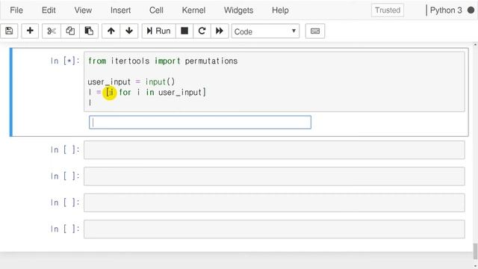The image size is (478, 269).
Task: Click the Python 3 kernel name
Action: [446, 10]
